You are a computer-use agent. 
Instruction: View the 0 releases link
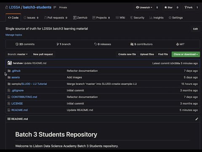pyautogui.click(x=103, y=44)
